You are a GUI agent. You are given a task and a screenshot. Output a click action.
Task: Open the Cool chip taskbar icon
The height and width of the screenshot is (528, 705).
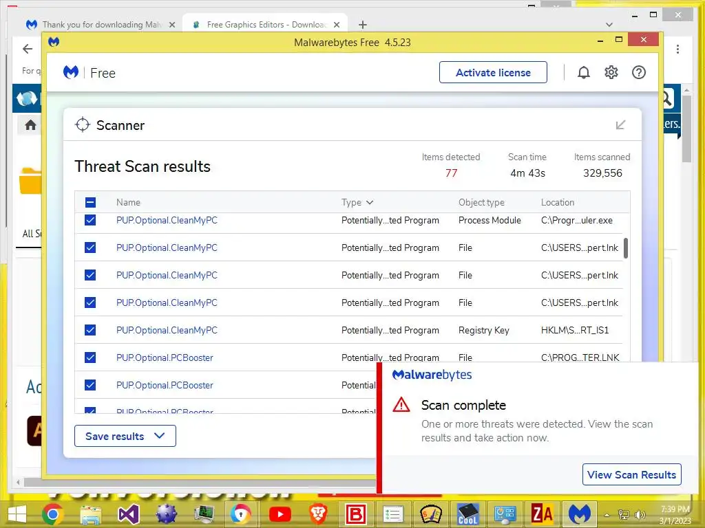467,514
